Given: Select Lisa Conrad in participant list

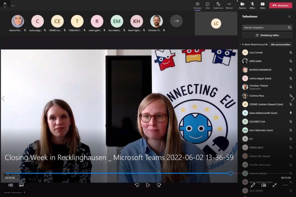Looking at the screenshot, I should tap(267, 52).
